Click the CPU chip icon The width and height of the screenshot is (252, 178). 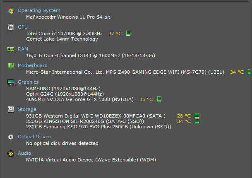click(11, 27)
